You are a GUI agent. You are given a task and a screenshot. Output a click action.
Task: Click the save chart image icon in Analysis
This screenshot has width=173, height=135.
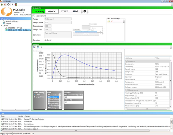click(34, 47)
